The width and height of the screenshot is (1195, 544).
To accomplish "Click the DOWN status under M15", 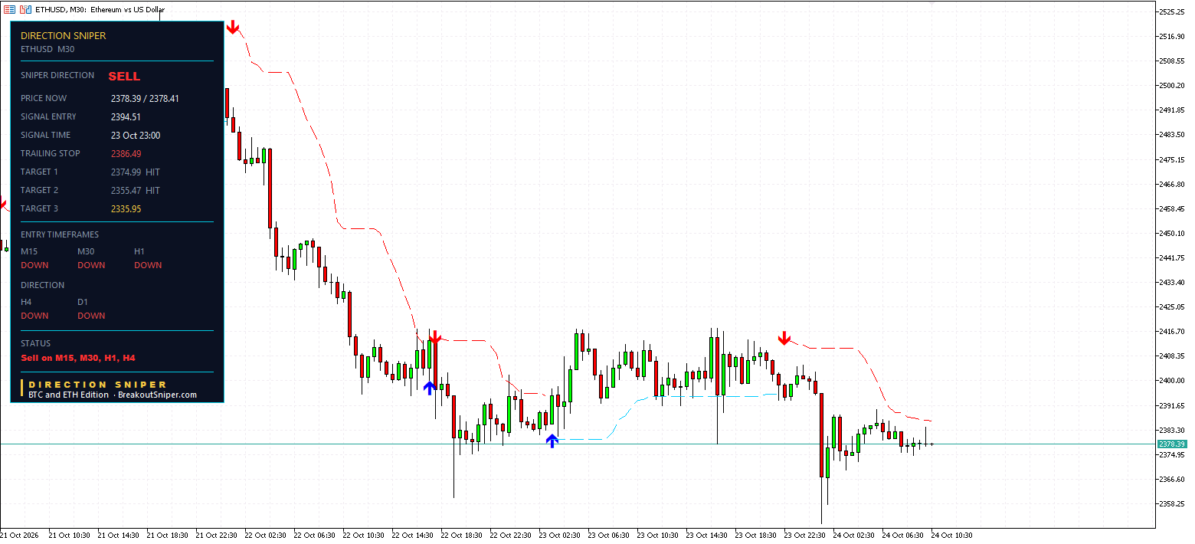I will 34,265.
